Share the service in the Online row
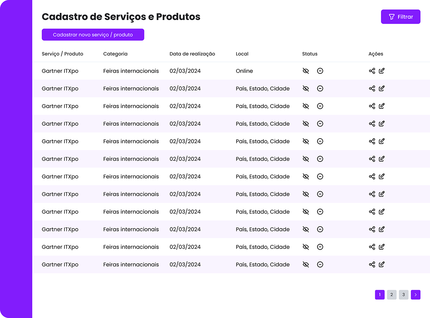Image resolution: width=430 pixels, height=318 pixels. pyautogui.click(x=372, y=71)
